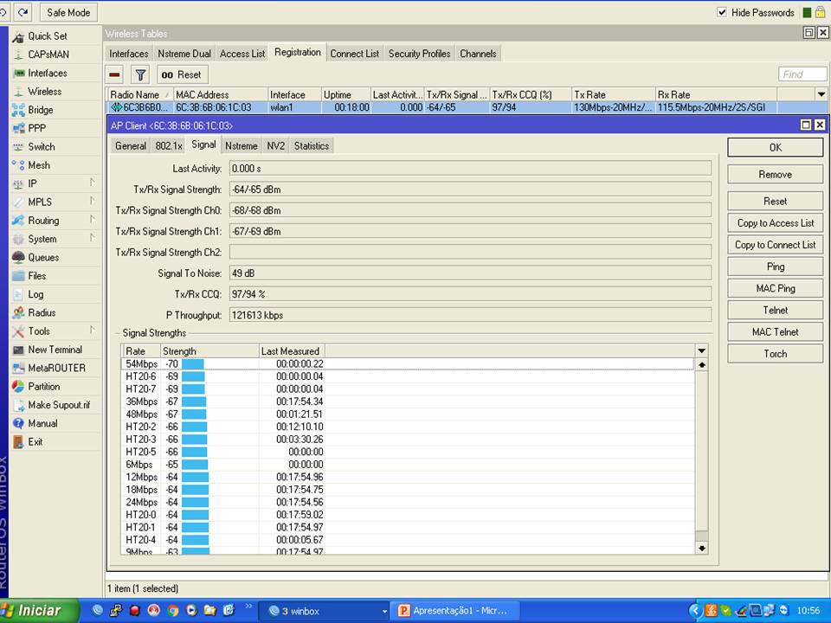Open the filter funnel icon
This screenshot has height=623, width=831.
140,74
